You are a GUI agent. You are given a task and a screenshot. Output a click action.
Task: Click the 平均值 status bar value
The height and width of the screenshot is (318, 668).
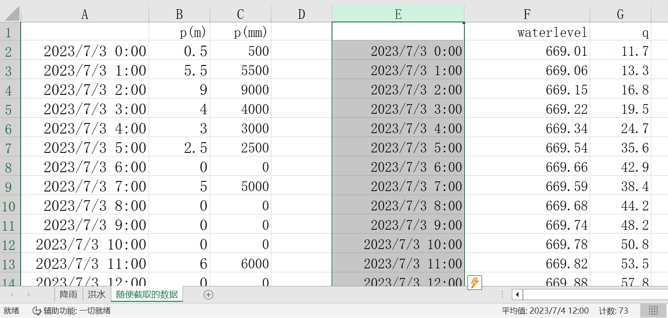pos(545,311)
